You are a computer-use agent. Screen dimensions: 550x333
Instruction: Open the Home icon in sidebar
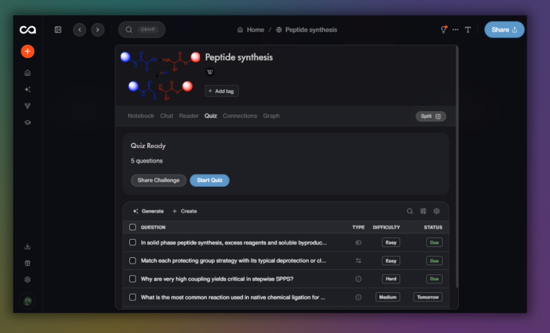pos(27,73)
